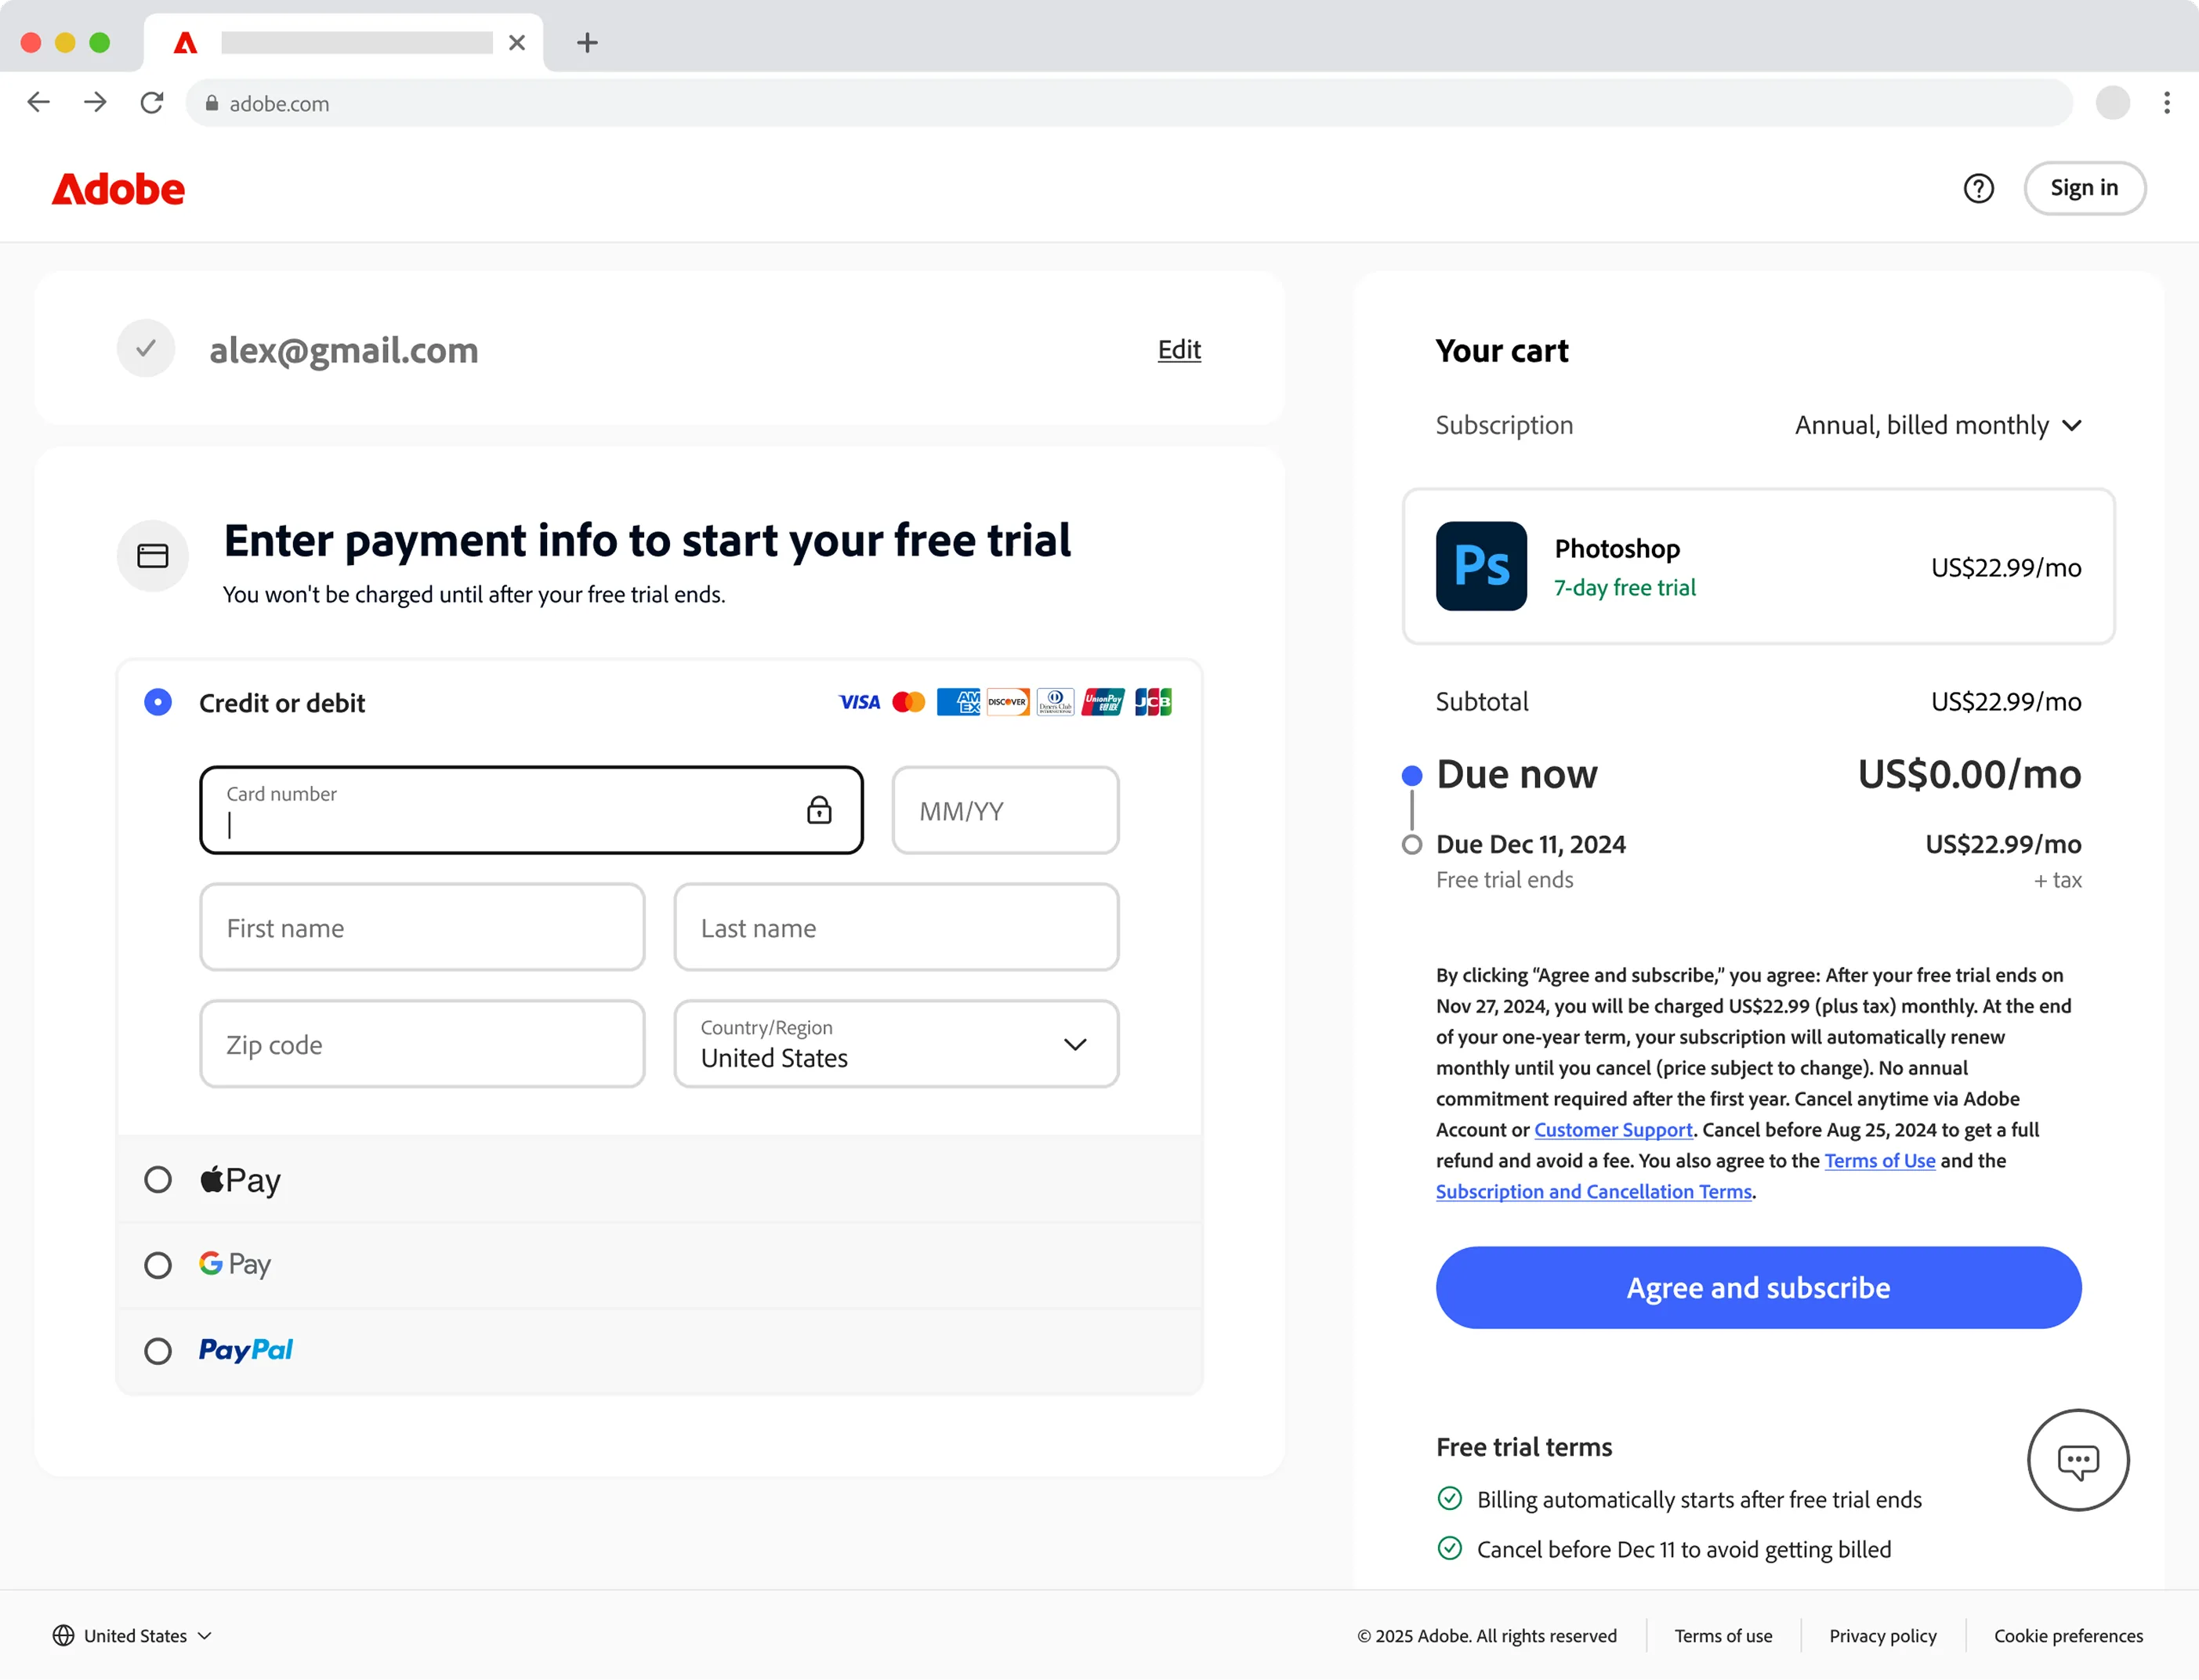Open the browser three-dot menu

pyautogui.click(x=2166, y=103)
